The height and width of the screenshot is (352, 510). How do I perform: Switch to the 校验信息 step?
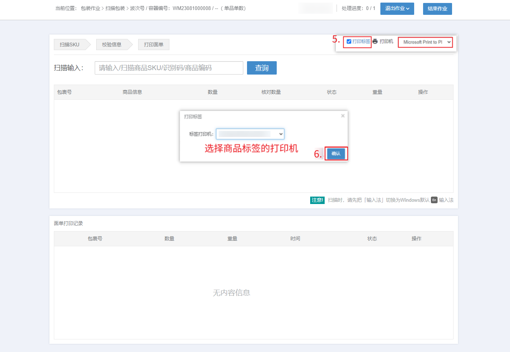pos(112,45)
